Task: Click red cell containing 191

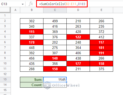Action: click(x=101, y=53)
